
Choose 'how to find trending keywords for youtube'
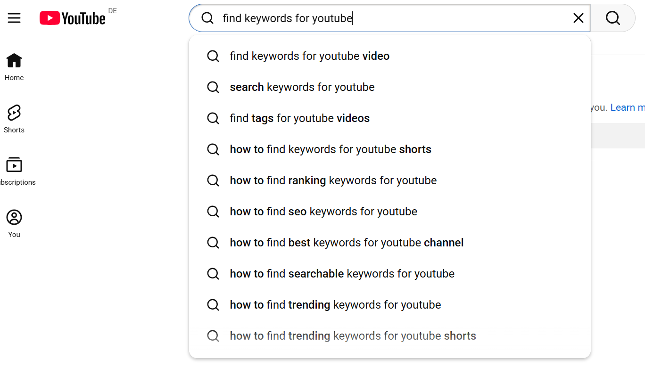[390, 305]
